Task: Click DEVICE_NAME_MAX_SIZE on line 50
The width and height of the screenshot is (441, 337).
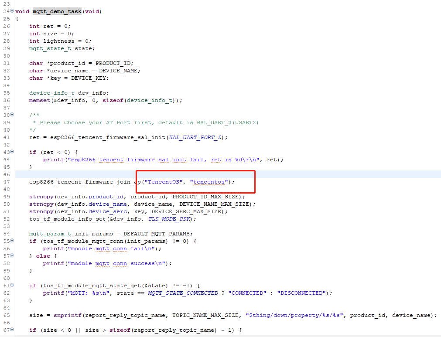Action: (x=214, y=204)
